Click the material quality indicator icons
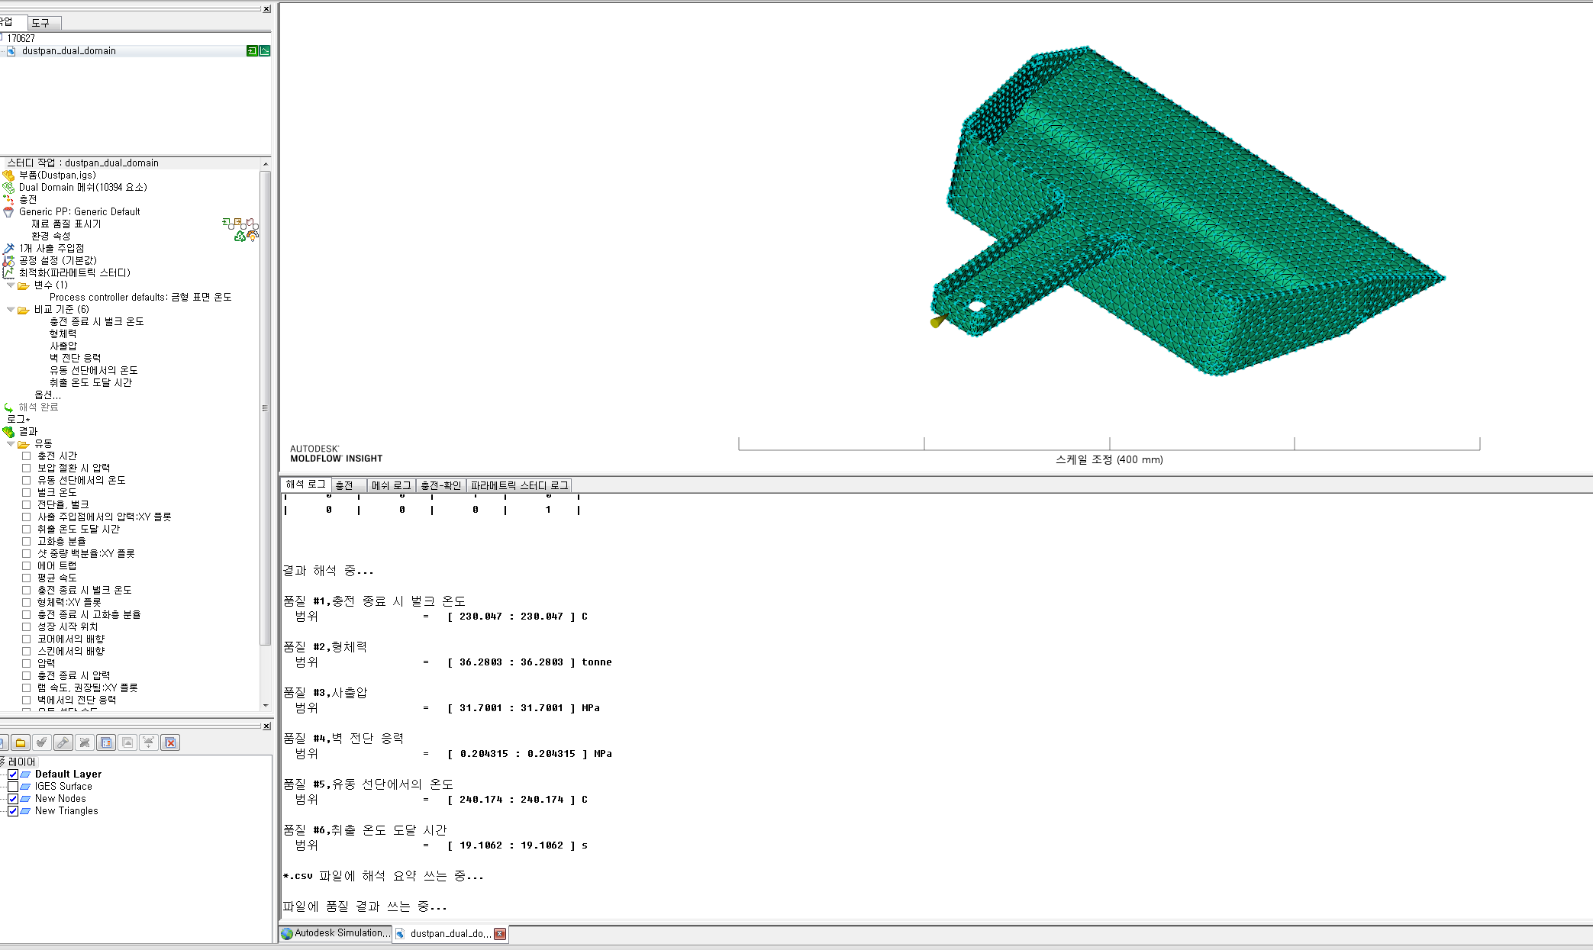1593x950 pixels. point(240,224)
